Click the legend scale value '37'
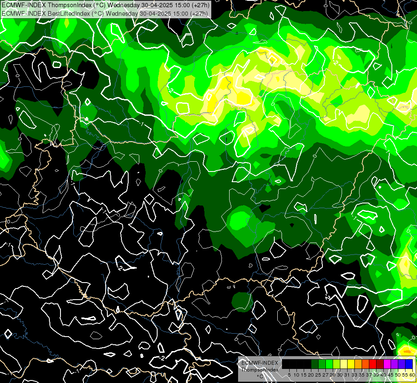417x383 pixels. click(x=369, y=375)
